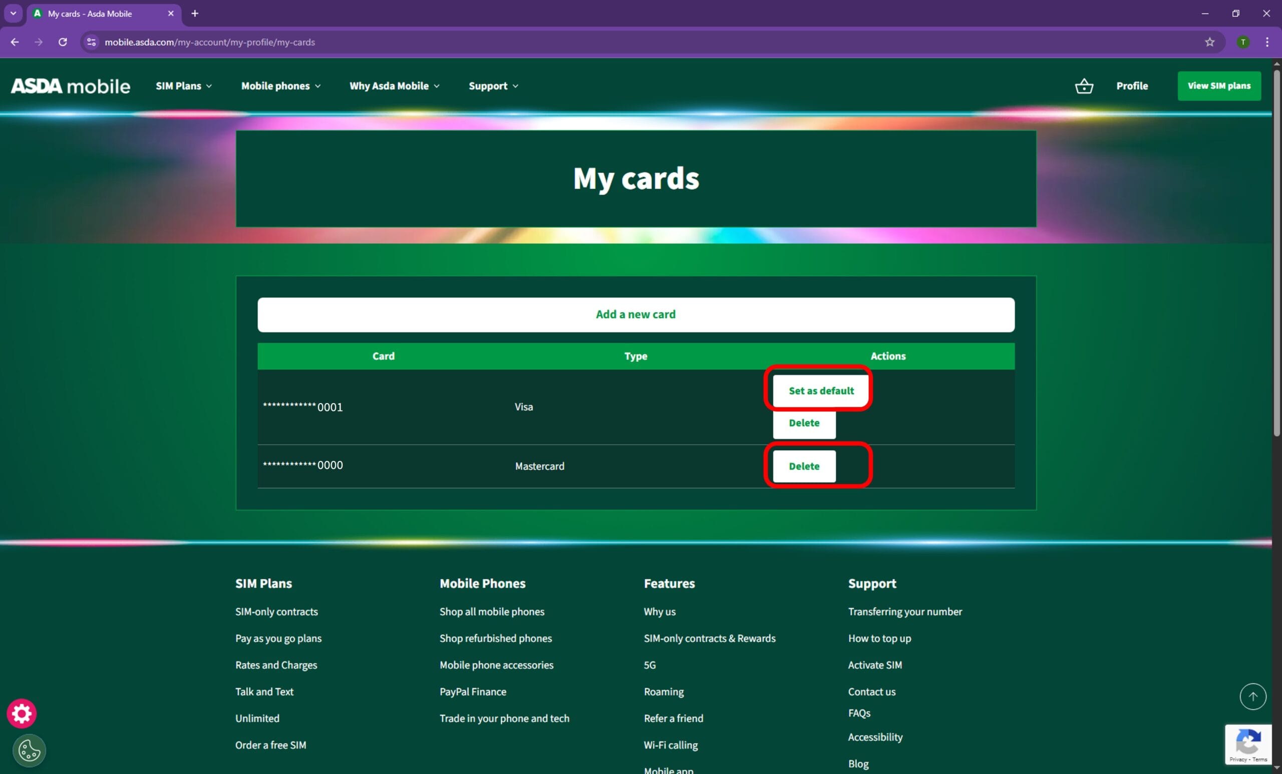Click card number ending 0000
This screenshot has height=774, width=1282.
pos(303,465)
